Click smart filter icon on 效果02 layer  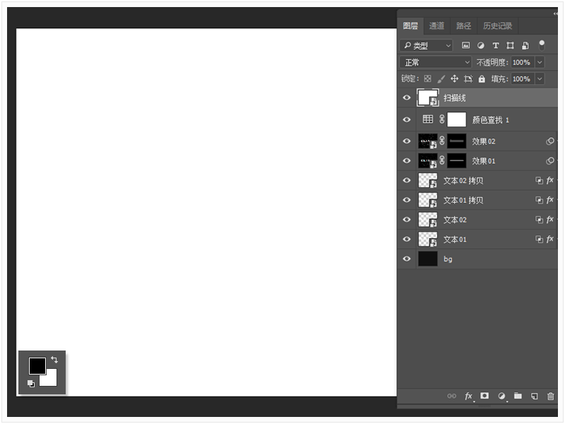click(x=550, y=141)
